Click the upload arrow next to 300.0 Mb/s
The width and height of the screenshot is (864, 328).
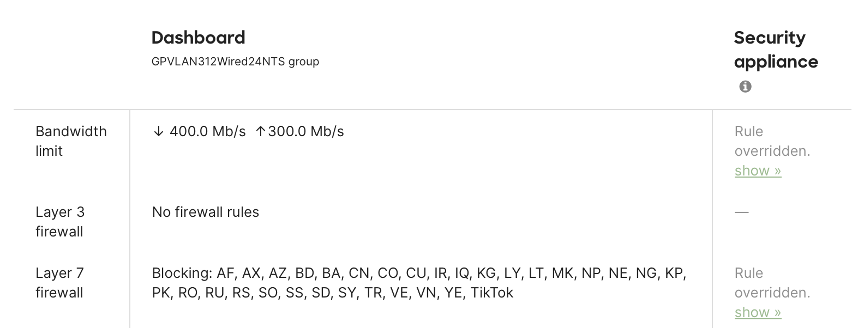(261, 131)
